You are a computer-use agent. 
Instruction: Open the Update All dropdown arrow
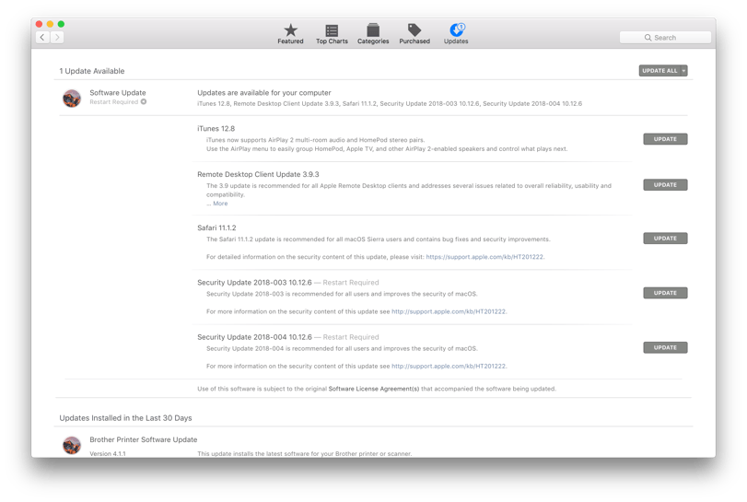(683, 71)
